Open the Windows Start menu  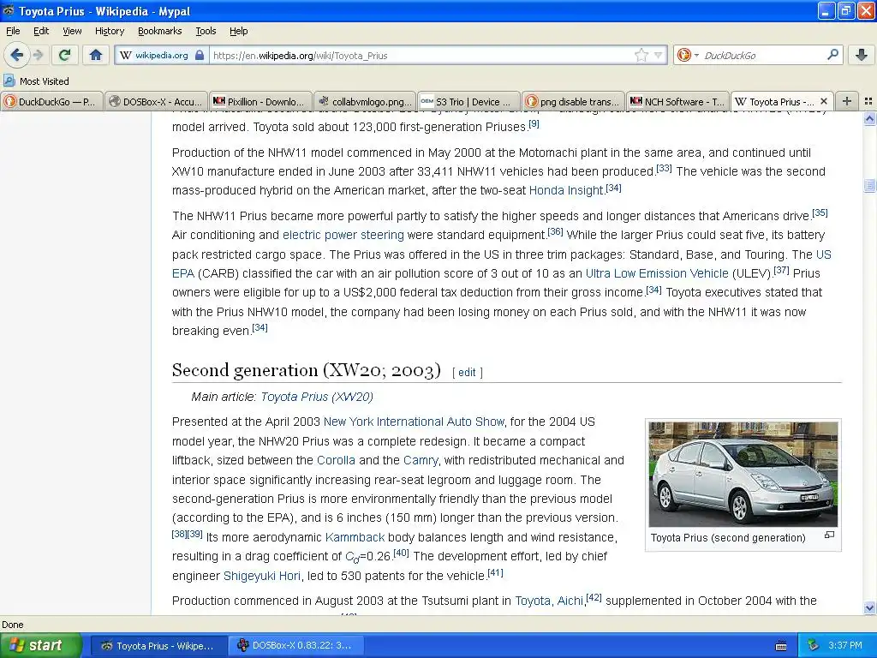point(41,645)
